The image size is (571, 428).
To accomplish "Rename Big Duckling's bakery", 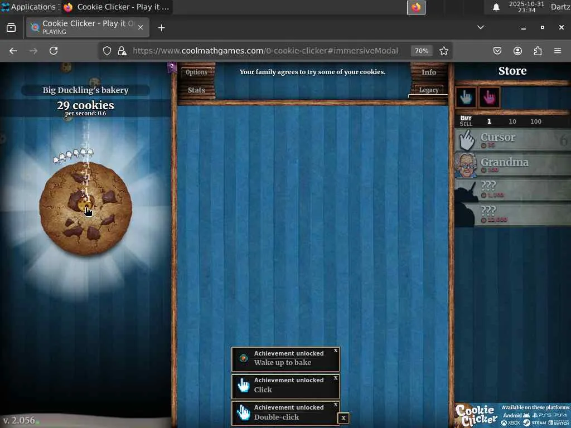I will pos(85,90).
